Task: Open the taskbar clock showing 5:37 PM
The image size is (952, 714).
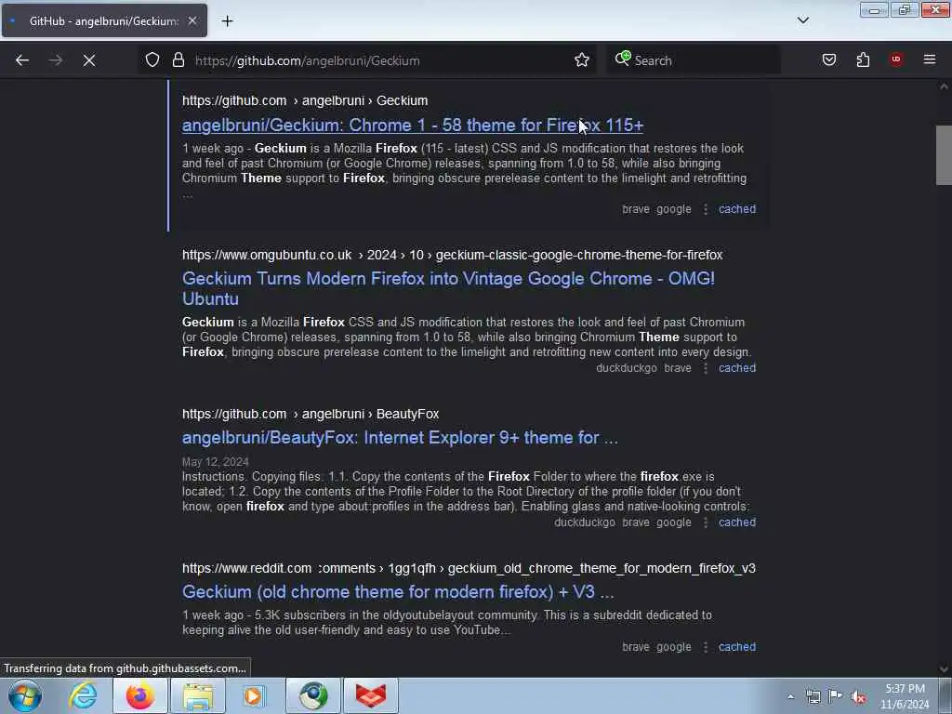Action: (x=905, y=696)
